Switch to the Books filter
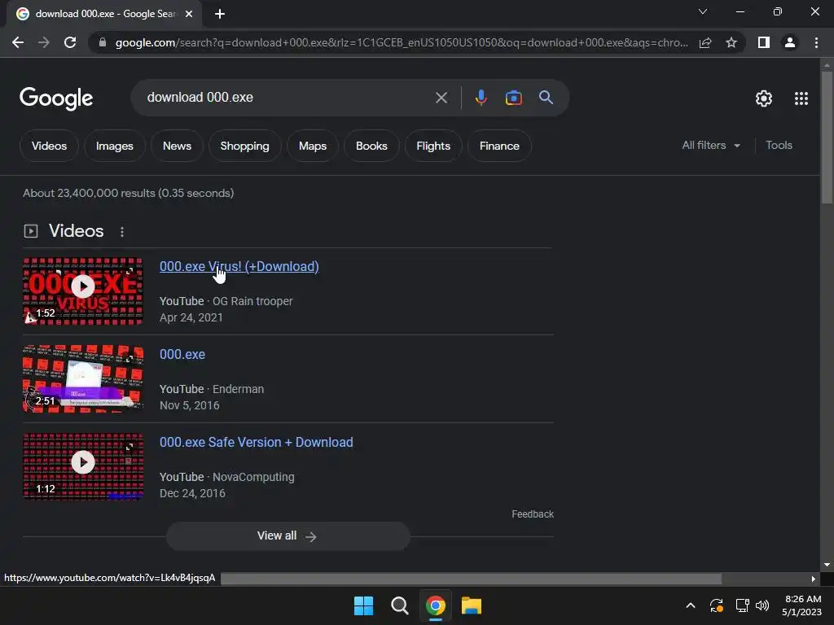Image resolution: width=834 pixels, height=625 pixels. (371, 146)
